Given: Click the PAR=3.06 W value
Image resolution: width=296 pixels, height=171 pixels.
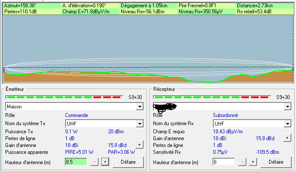Looking at the screenshot, I should click(x=121, y=152).
